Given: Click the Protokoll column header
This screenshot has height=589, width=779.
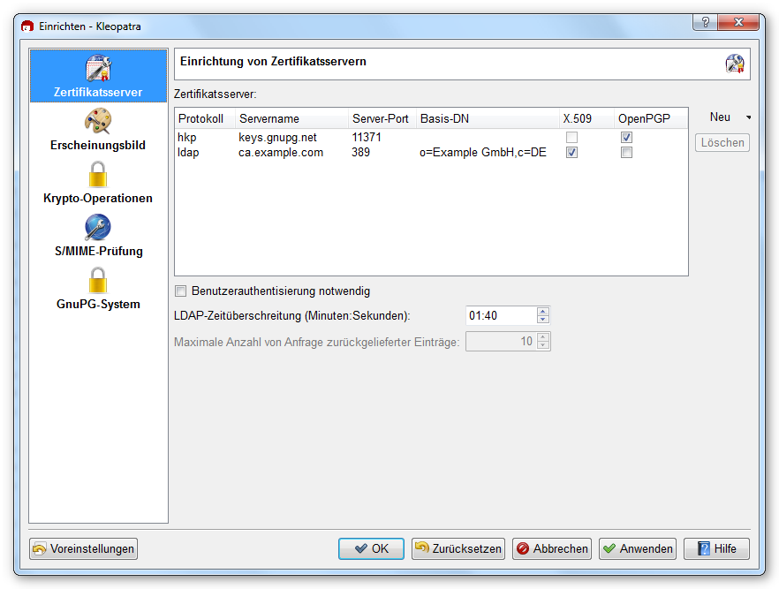Looking at the screenshot, I should [x=203, y=118].
